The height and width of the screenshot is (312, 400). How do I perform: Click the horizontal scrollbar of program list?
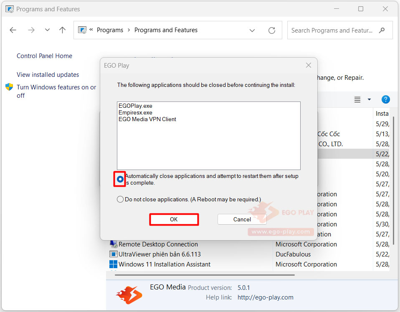(x=205, y=275)
